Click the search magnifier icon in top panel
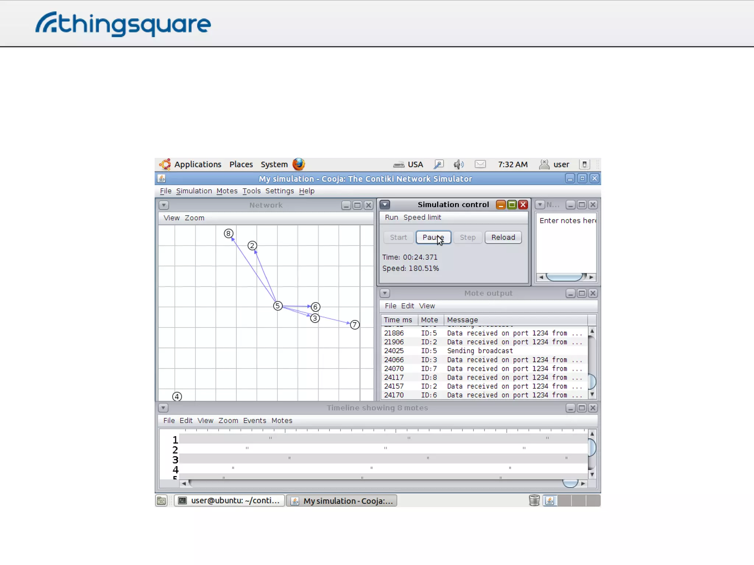 click(x=438, y=164)
